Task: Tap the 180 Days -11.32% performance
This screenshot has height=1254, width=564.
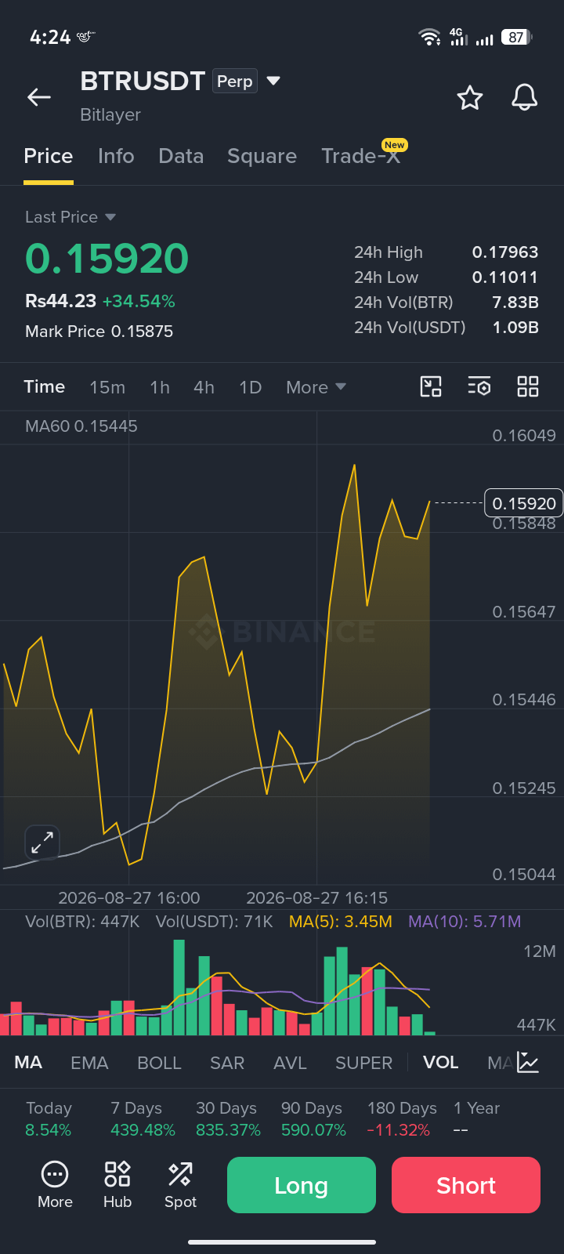Action: click(402, 1119)
